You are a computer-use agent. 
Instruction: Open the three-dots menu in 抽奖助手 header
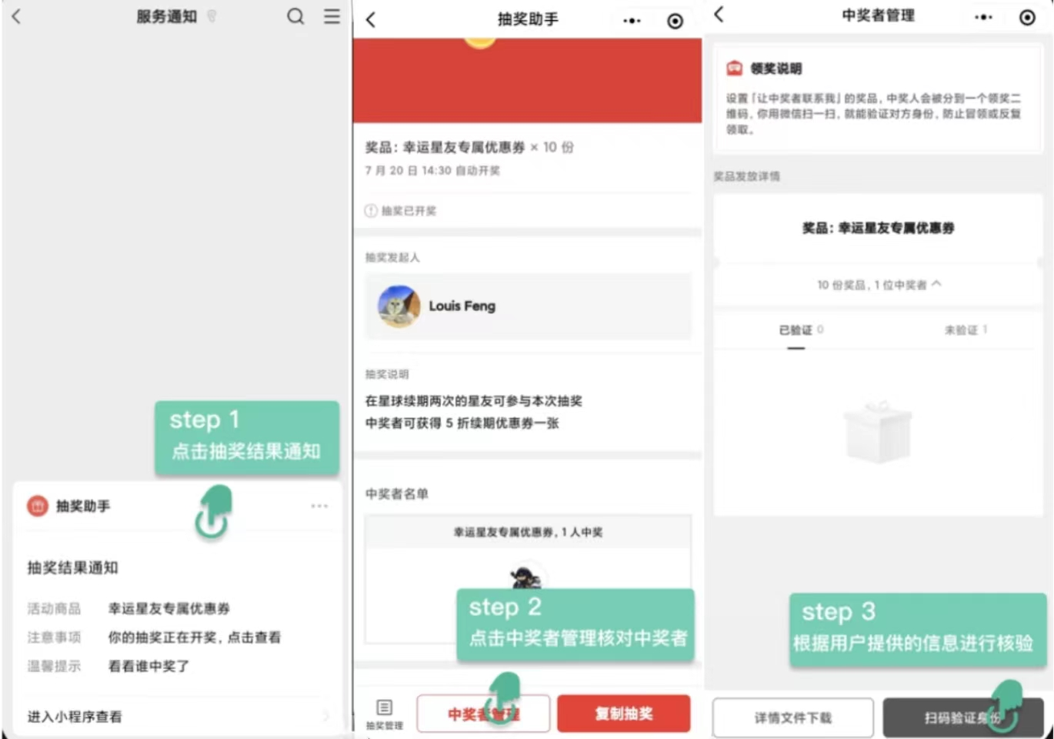coord(632,21)
